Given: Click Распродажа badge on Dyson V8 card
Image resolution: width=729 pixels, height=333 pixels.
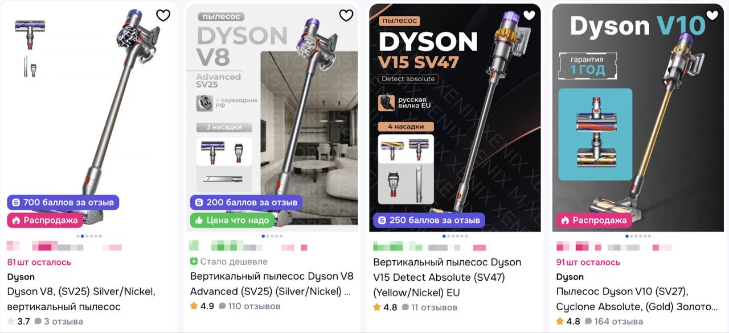Looking at the screenshot, I should [46, 220].
